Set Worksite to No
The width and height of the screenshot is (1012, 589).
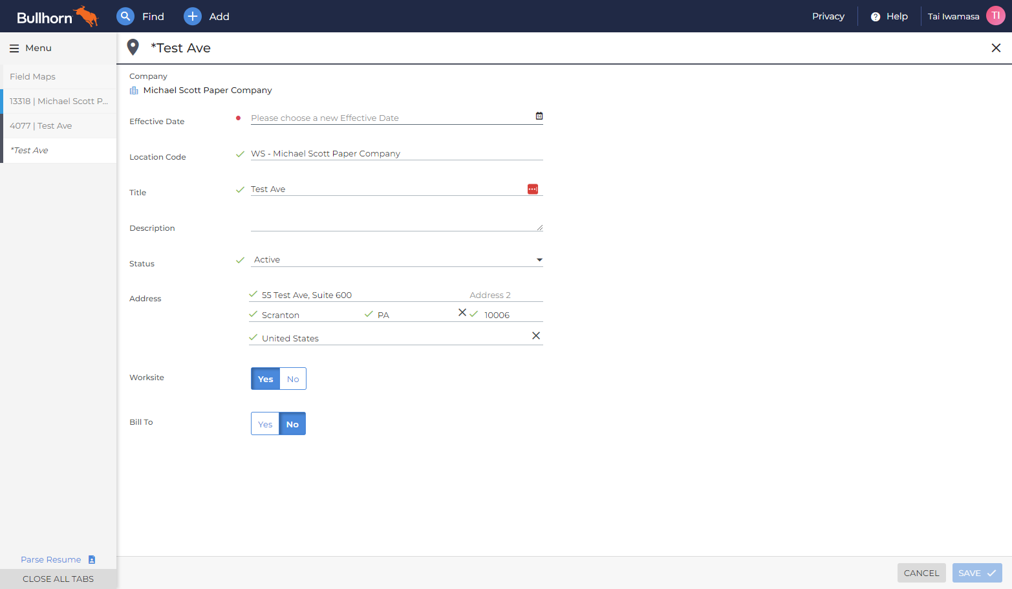(x=293, y=379)
